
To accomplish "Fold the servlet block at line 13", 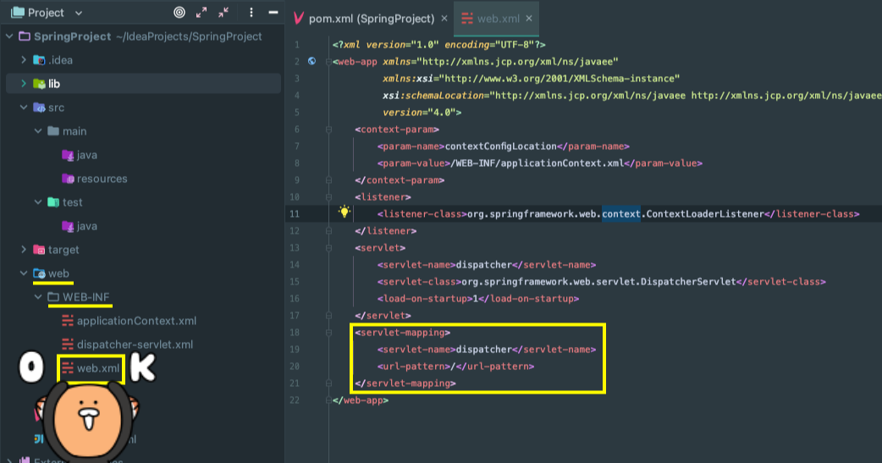I will (328, 247).
